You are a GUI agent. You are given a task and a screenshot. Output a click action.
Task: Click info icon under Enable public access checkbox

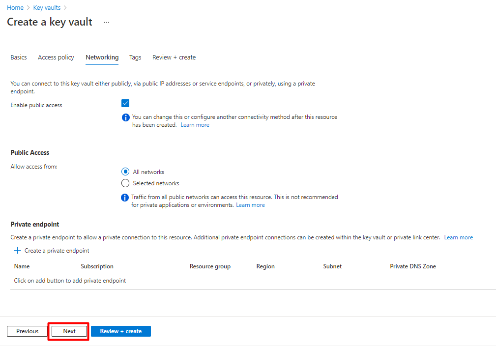(x=125, y=117)
